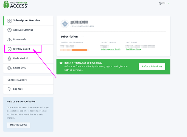The height and width of the screenshot is (137, 187).
Task: Click the Dedicated IP globe icon
Action: (x=9, y=59)
